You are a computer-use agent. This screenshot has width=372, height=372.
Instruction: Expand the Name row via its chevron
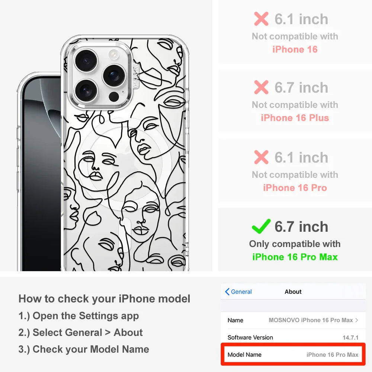pos(357,320)
